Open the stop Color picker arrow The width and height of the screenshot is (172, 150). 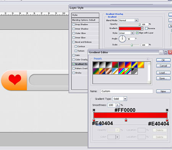click(117, 137)
